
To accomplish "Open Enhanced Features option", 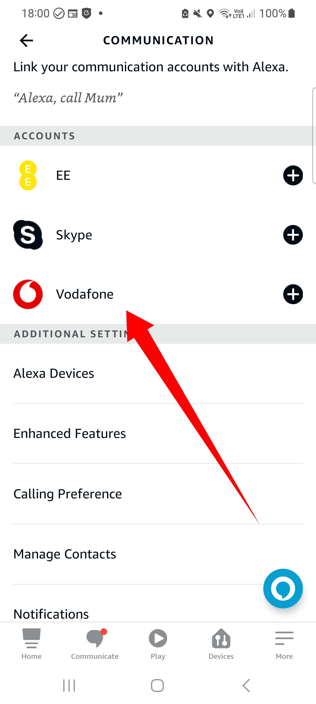I will (158, 434).
